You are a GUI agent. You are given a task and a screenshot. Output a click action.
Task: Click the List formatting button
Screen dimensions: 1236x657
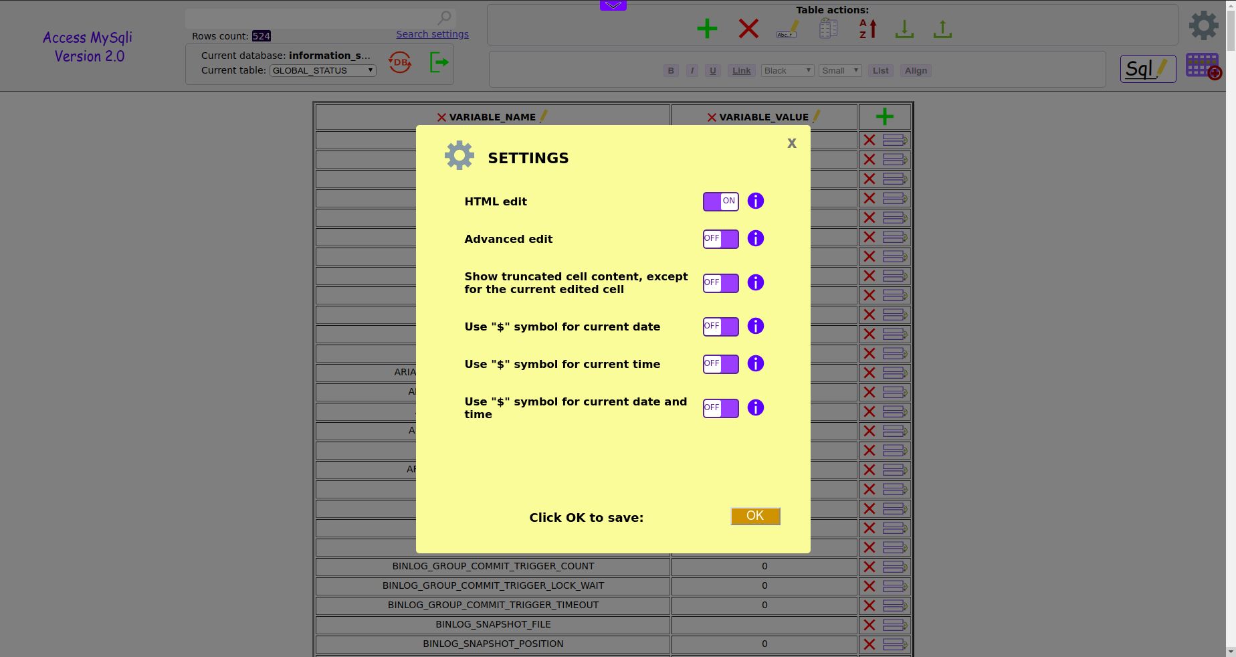(881, 71)
